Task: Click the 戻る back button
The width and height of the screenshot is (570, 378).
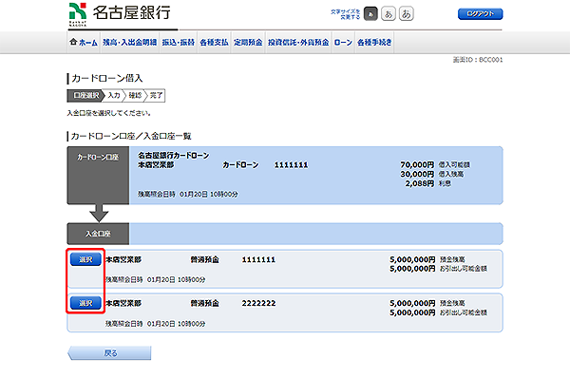Action: 109,353
